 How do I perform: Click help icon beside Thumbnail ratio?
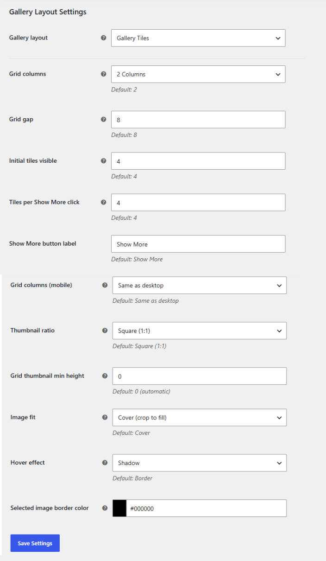105,331
